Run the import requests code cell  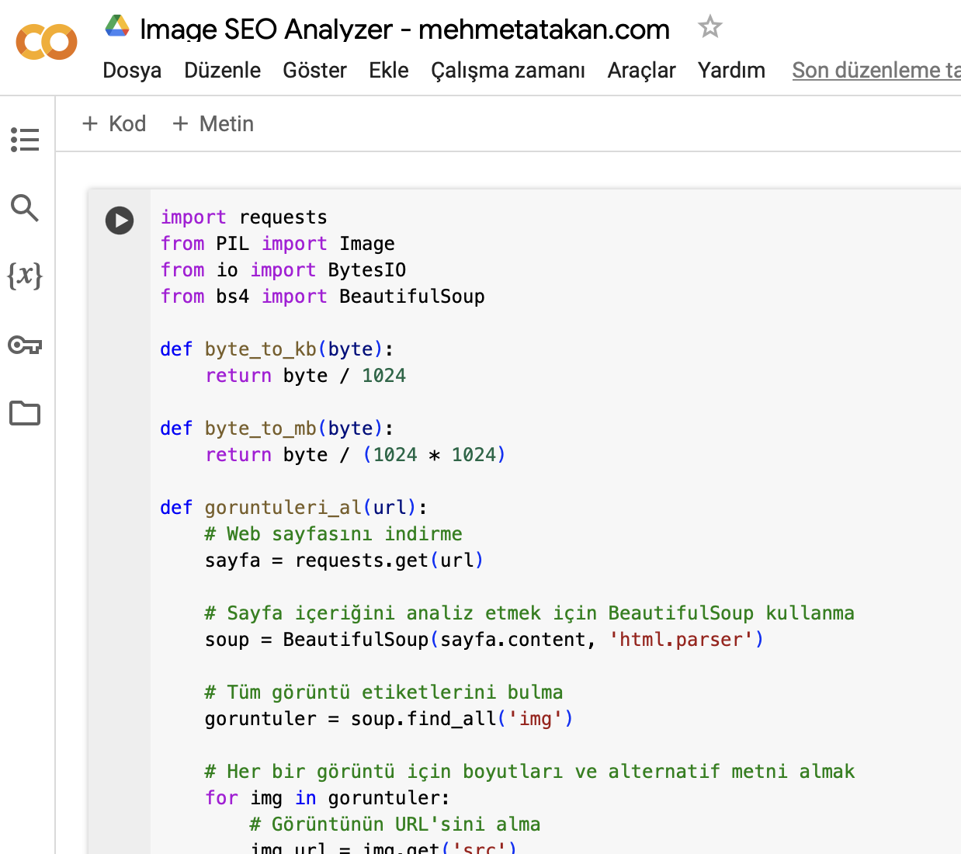120,220
